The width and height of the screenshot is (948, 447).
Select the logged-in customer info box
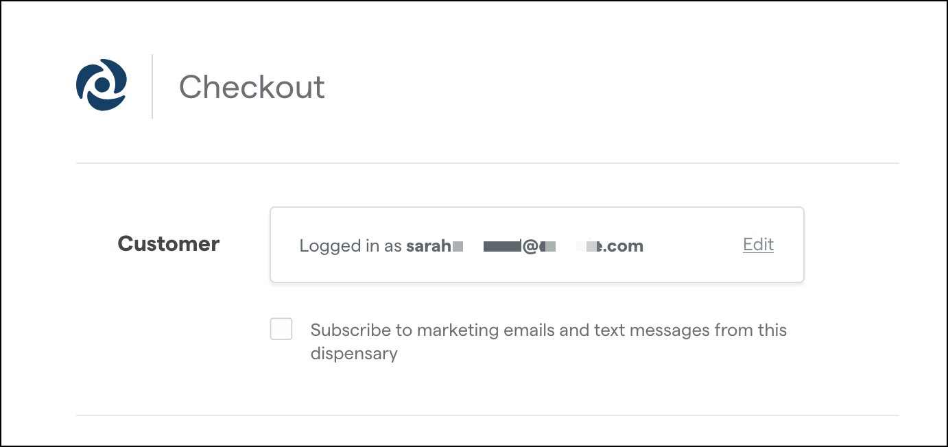coord(537,244)
